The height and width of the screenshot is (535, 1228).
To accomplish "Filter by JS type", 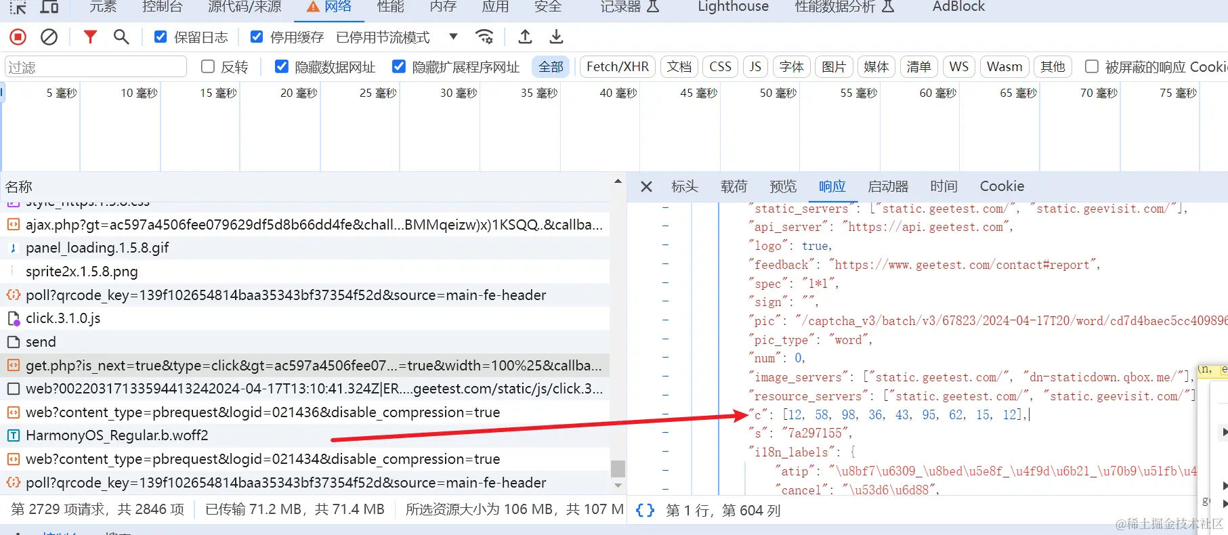I will tap(755, 66).
